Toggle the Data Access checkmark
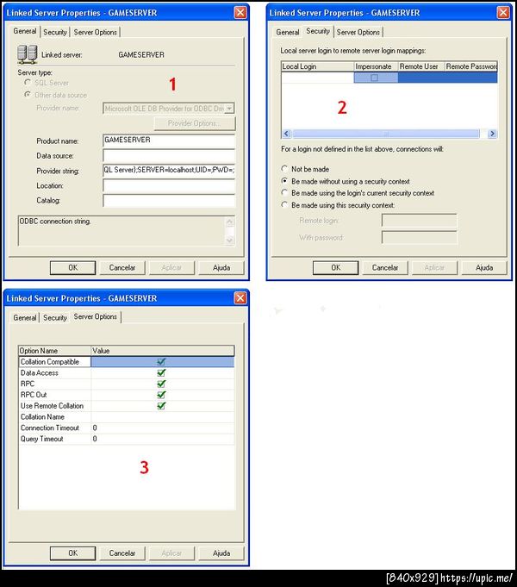The height and width of the screenshot is (587, 517). 161,373
